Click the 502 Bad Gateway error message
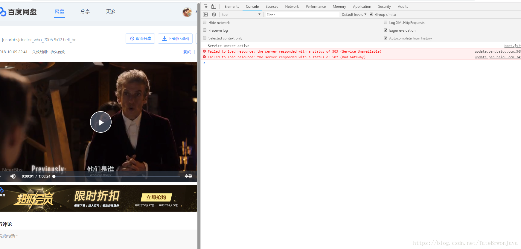Screen dimensions: 521x249 287,57
